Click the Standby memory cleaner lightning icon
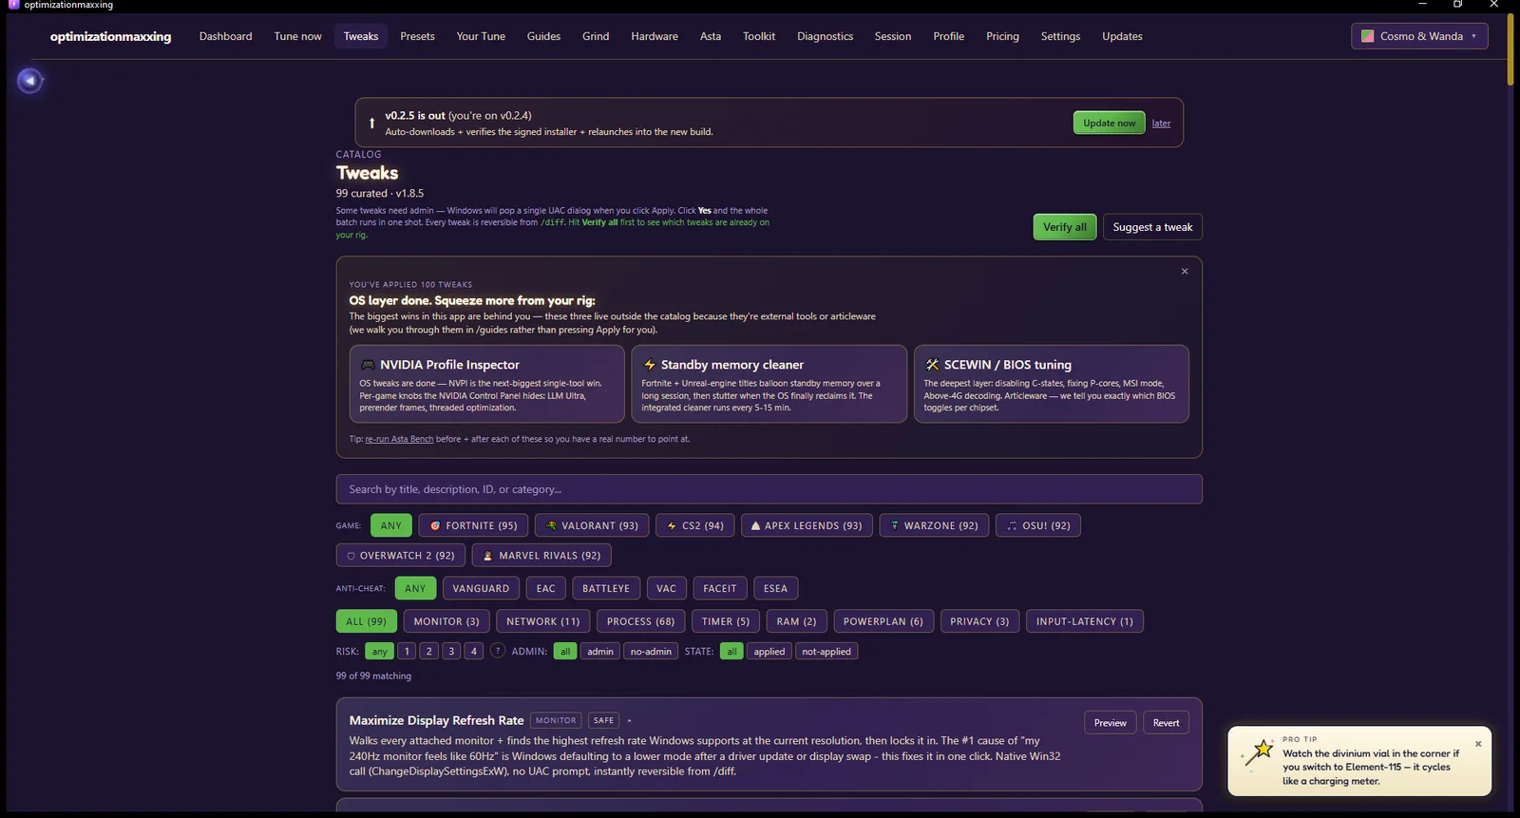 coord(650,365)
